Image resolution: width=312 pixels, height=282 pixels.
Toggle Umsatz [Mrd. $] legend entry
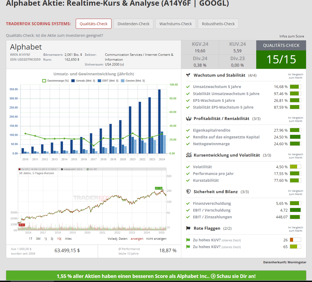click(83, 81)
